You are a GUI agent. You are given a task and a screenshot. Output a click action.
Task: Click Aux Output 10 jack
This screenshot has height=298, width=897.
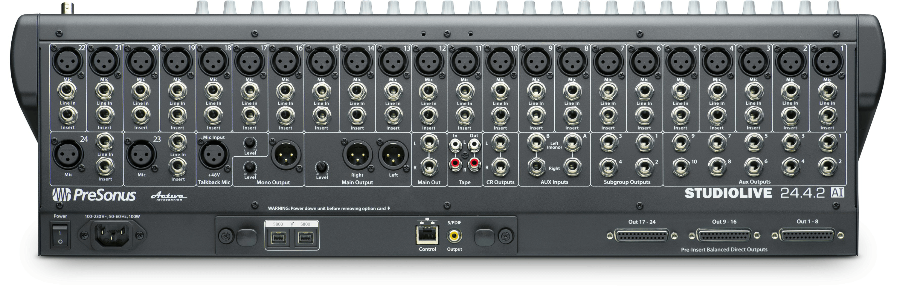[681, 166]
